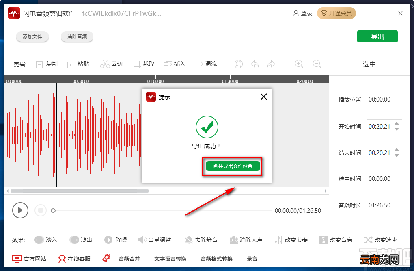This screenshot has width=414, height=271.
Task: Stop audio playback
Action: click(x=41, y=210)
